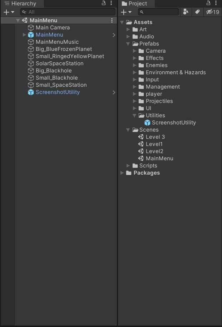
Task: Expand the Enemies prefab folder
Action: tap(134, 65)
